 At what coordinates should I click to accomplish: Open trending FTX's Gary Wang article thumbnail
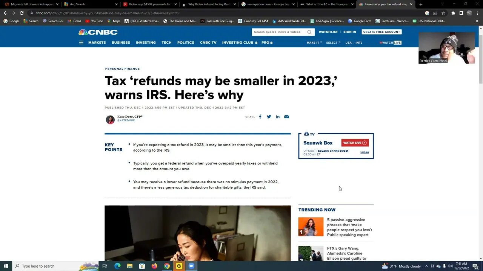pyautogui.click(x=311, y=254)
